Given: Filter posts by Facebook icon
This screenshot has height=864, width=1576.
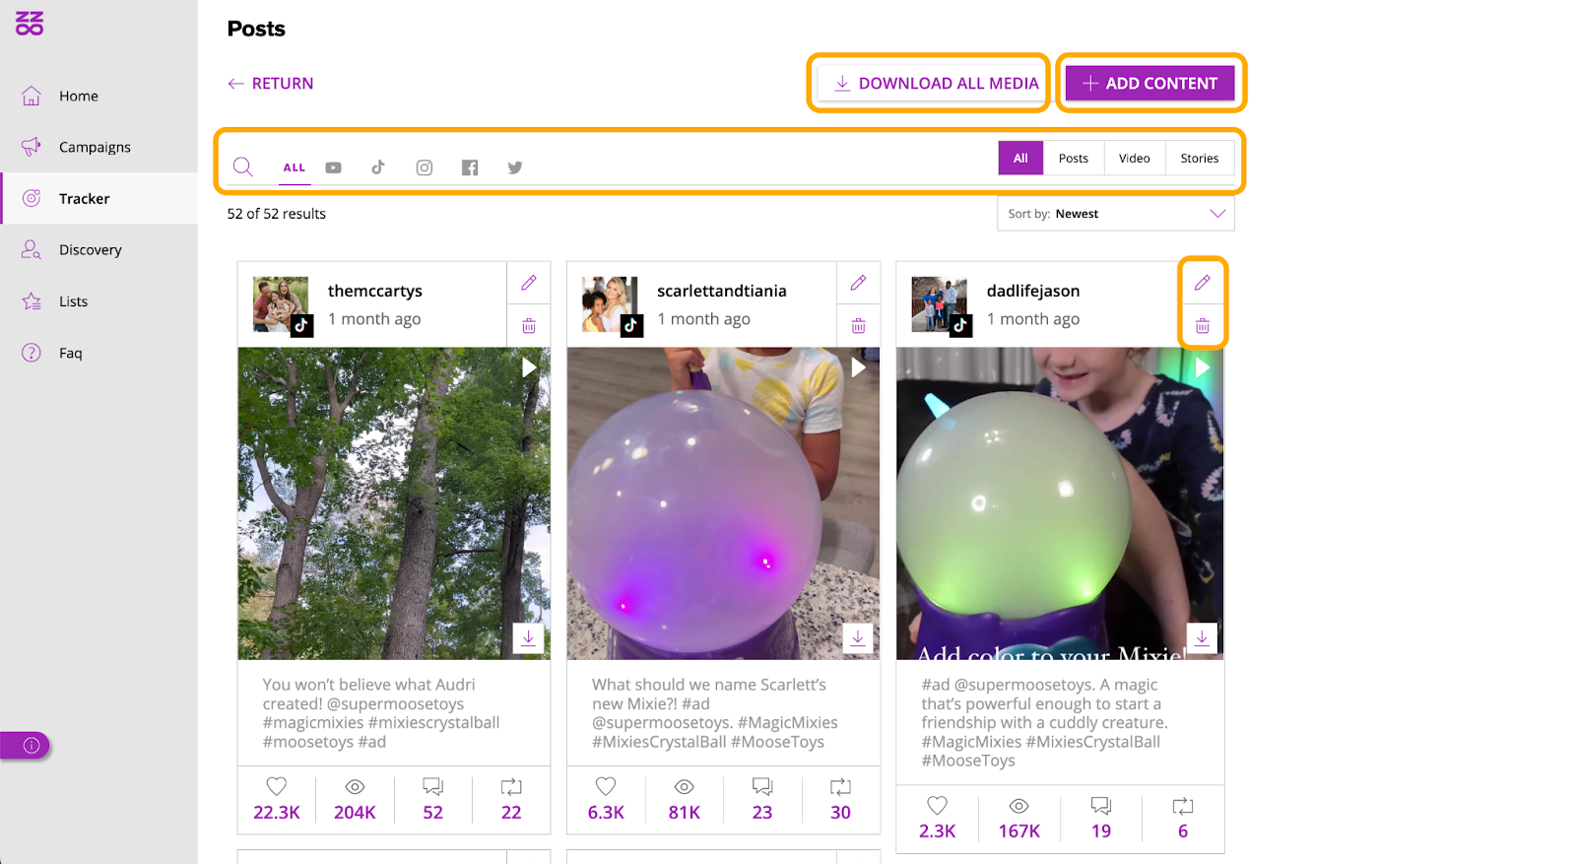Looking at the screenshot, I should [470, 168].
